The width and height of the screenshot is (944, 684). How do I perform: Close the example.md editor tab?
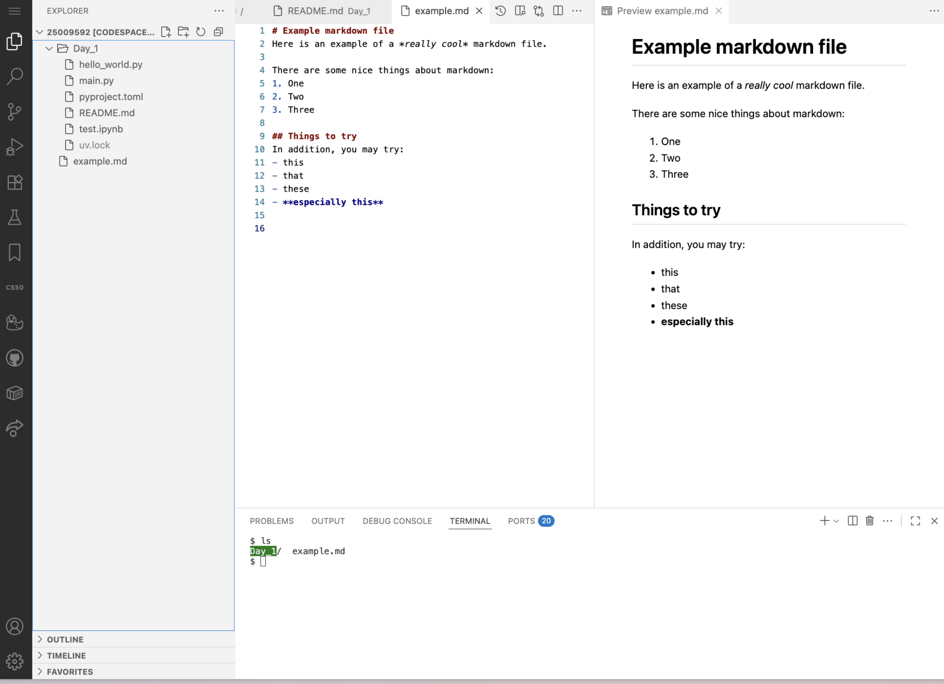(x=479, y=11)
